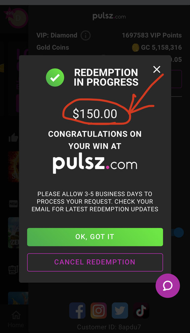Open the Facebook social icon
190x333 pixels.
(x=77, y=311)
